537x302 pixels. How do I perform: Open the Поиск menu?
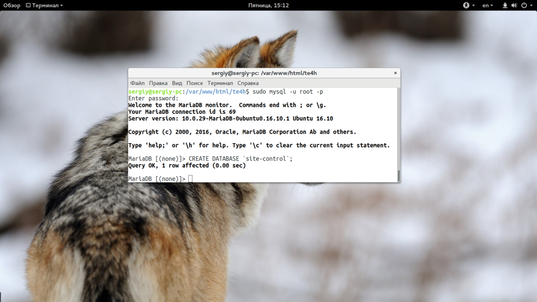click(195, 83)
